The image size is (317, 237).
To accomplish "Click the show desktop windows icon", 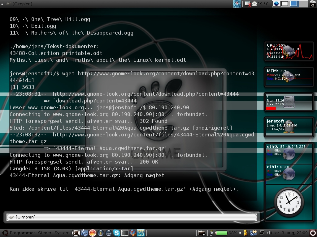I will pyautogui.click(x=262, y=233).
